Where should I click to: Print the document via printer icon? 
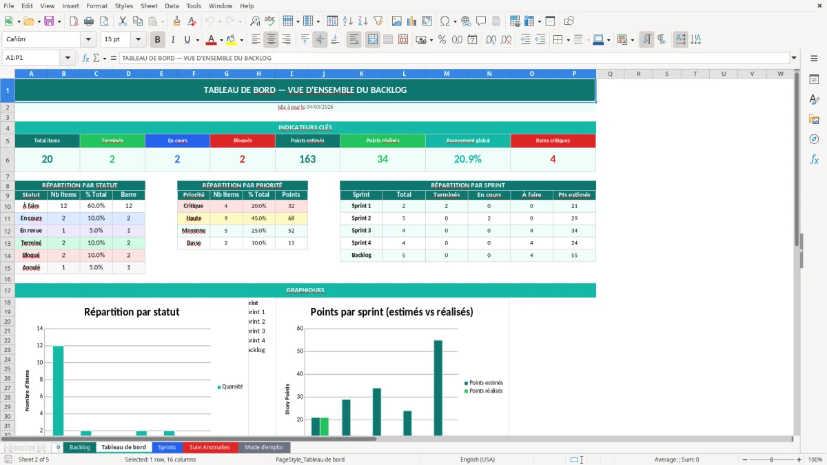click(x=90, y=21)
